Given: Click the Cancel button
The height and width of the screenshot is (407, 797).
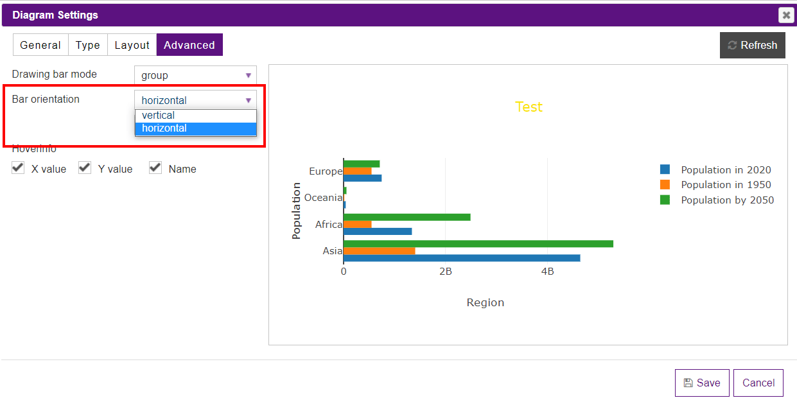Looking at the screenshot, I should (758, 383).
